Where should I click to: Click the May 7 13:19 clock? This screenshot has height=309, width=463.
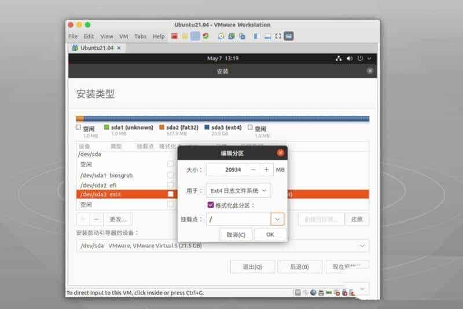[x=223, y=59]
